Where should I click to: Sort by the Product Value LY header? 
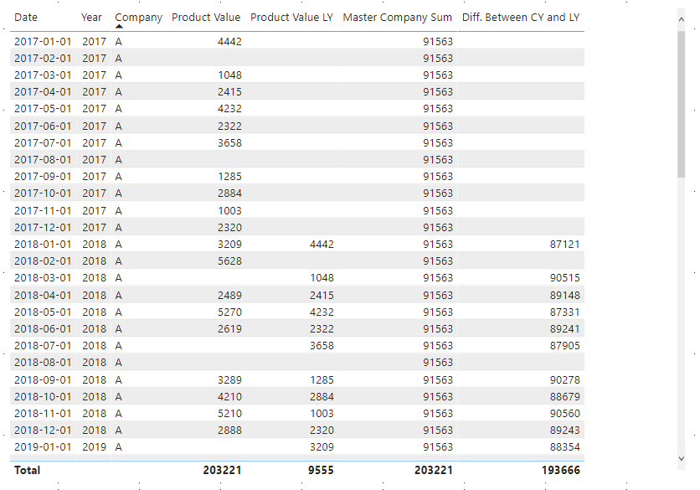(x=291, y=18)
